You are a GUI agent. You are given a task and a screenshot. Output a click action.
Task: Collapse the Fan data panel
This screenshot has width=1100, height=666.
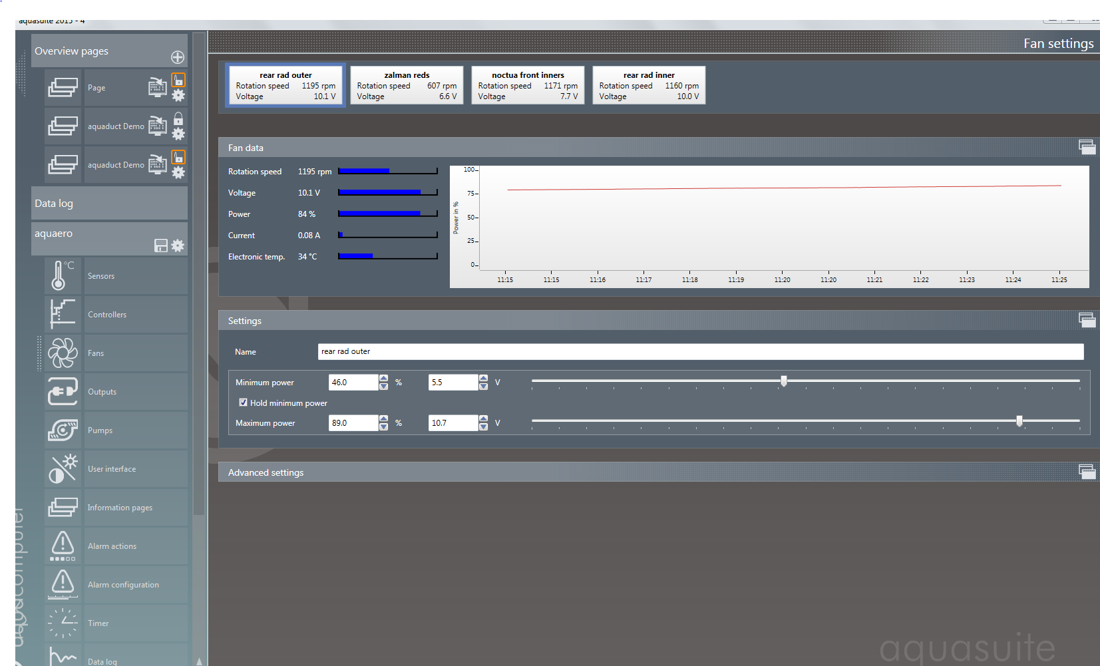(1087, 147)
